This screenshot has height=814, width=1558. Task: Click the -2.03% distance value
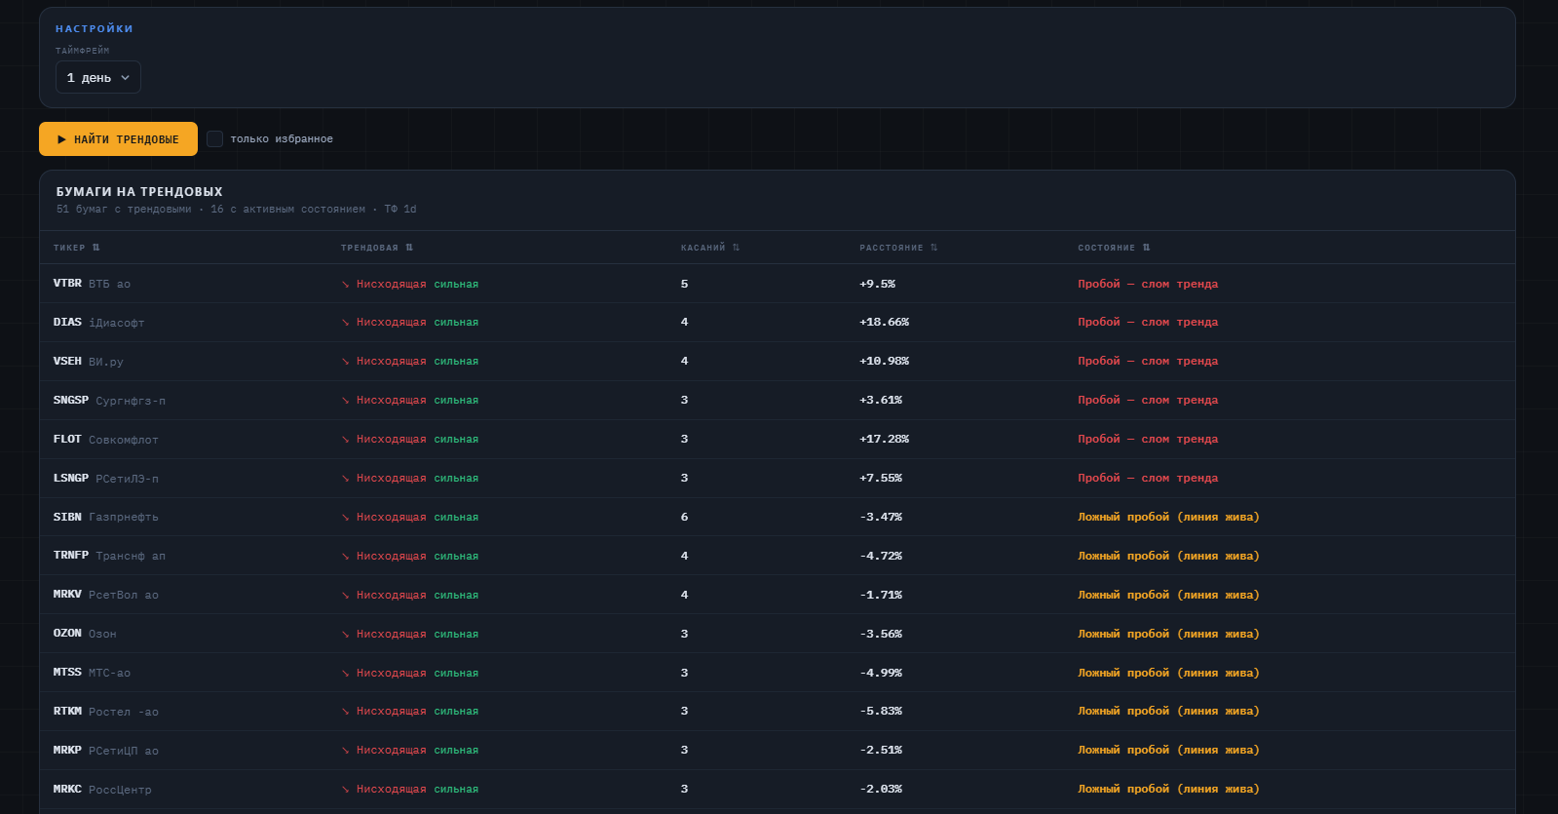click(x=881, y=789)
